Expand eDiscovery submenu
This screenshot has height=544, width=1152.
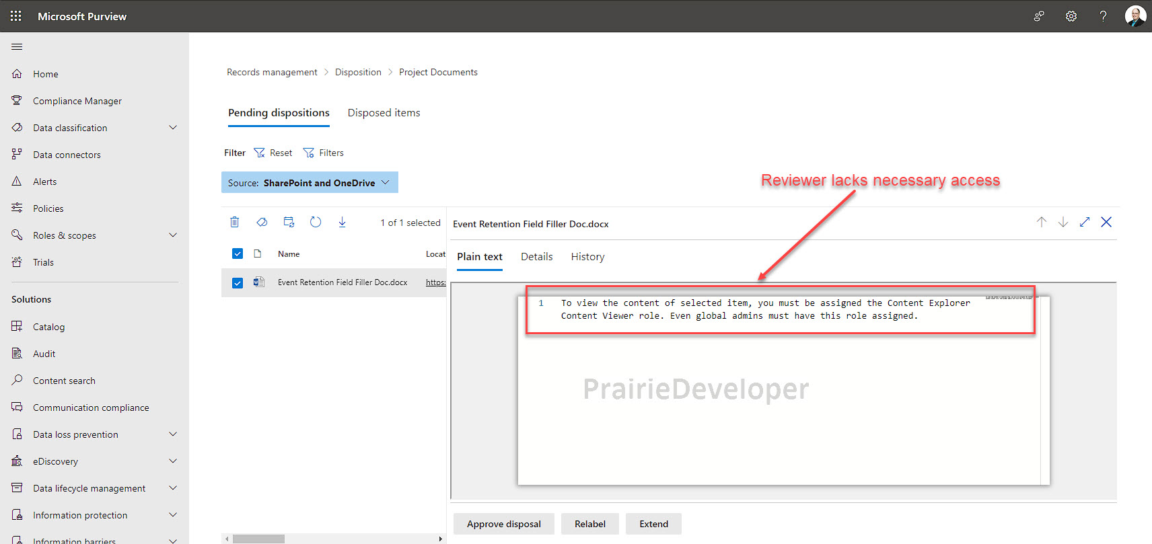[x=173, y=461]
